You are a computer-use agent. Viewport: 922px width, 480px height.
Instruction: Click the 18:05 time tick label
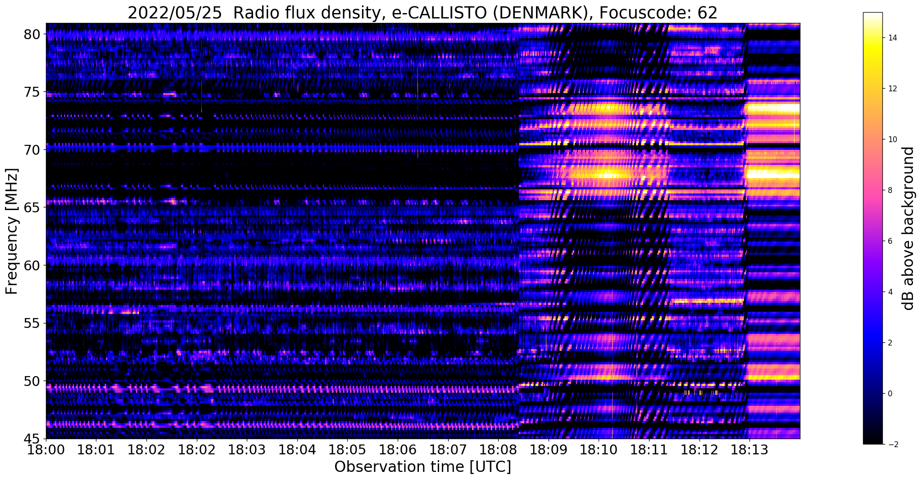(x=347, y=449)
